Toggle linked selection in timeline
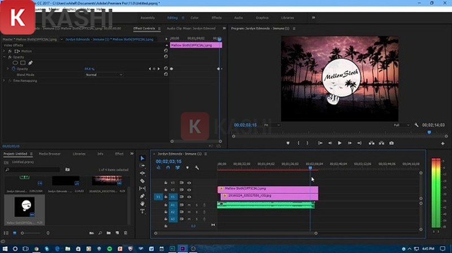452x253 pixels. 177,167
